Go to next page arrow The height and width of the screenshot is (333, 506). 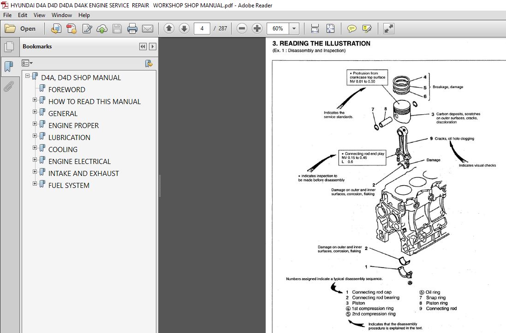[184, 29]
